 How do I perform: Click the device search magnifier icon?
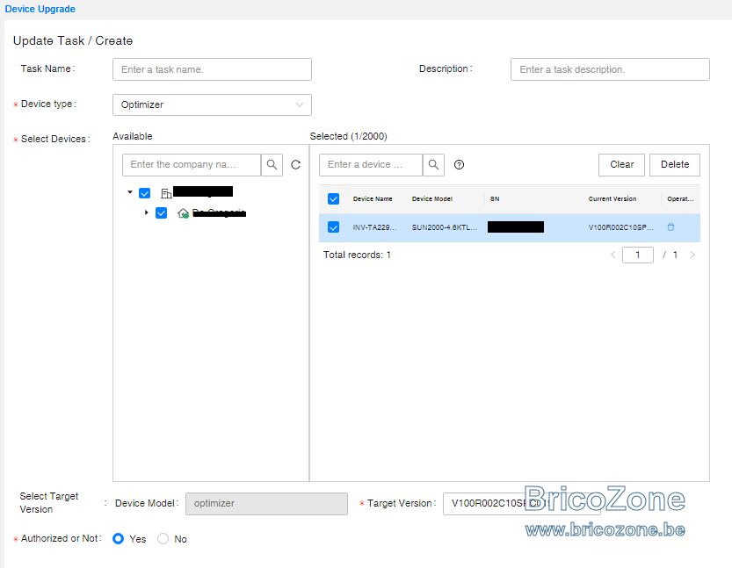click(x=433, y=165)
